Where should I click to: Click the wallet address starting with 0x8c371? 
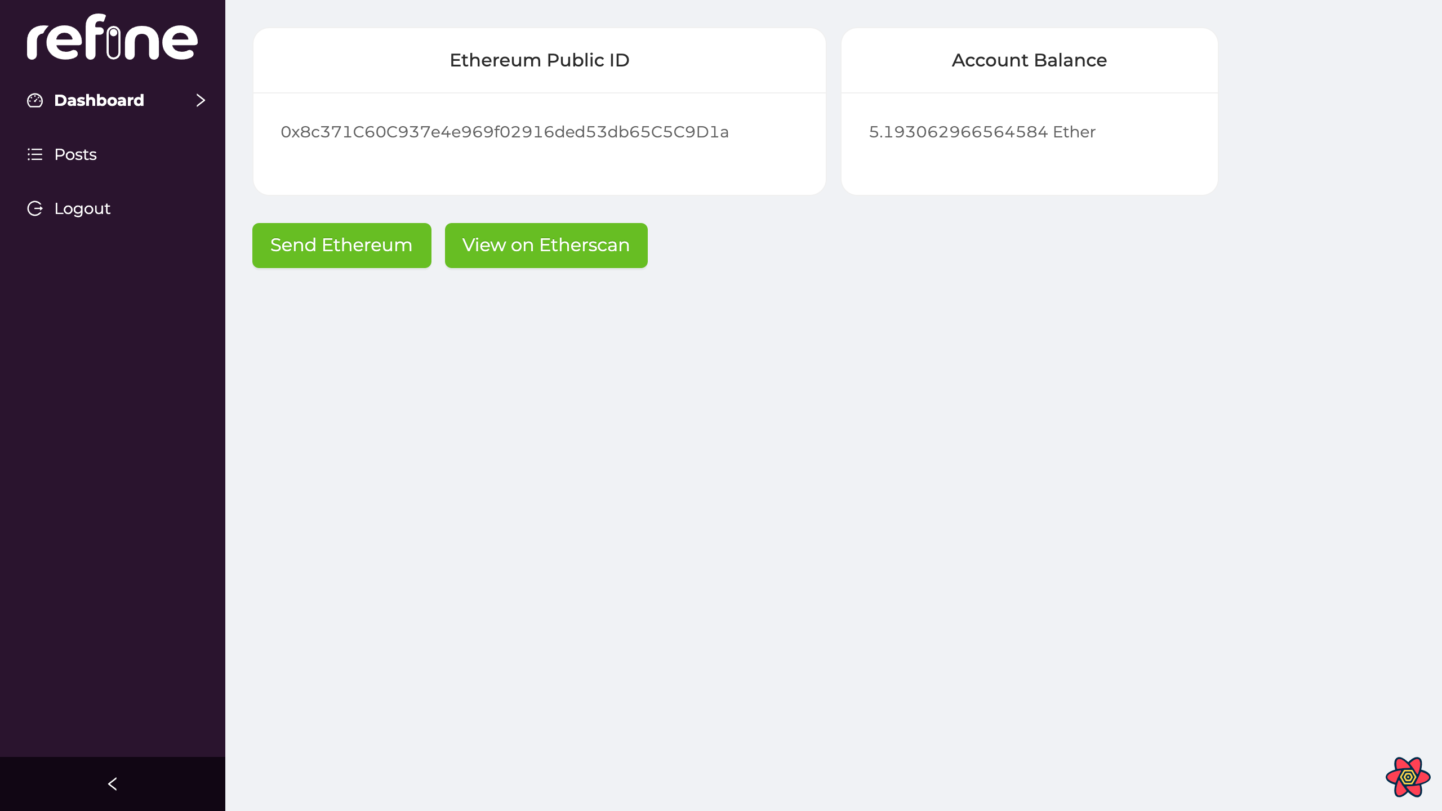click(505, 132)
